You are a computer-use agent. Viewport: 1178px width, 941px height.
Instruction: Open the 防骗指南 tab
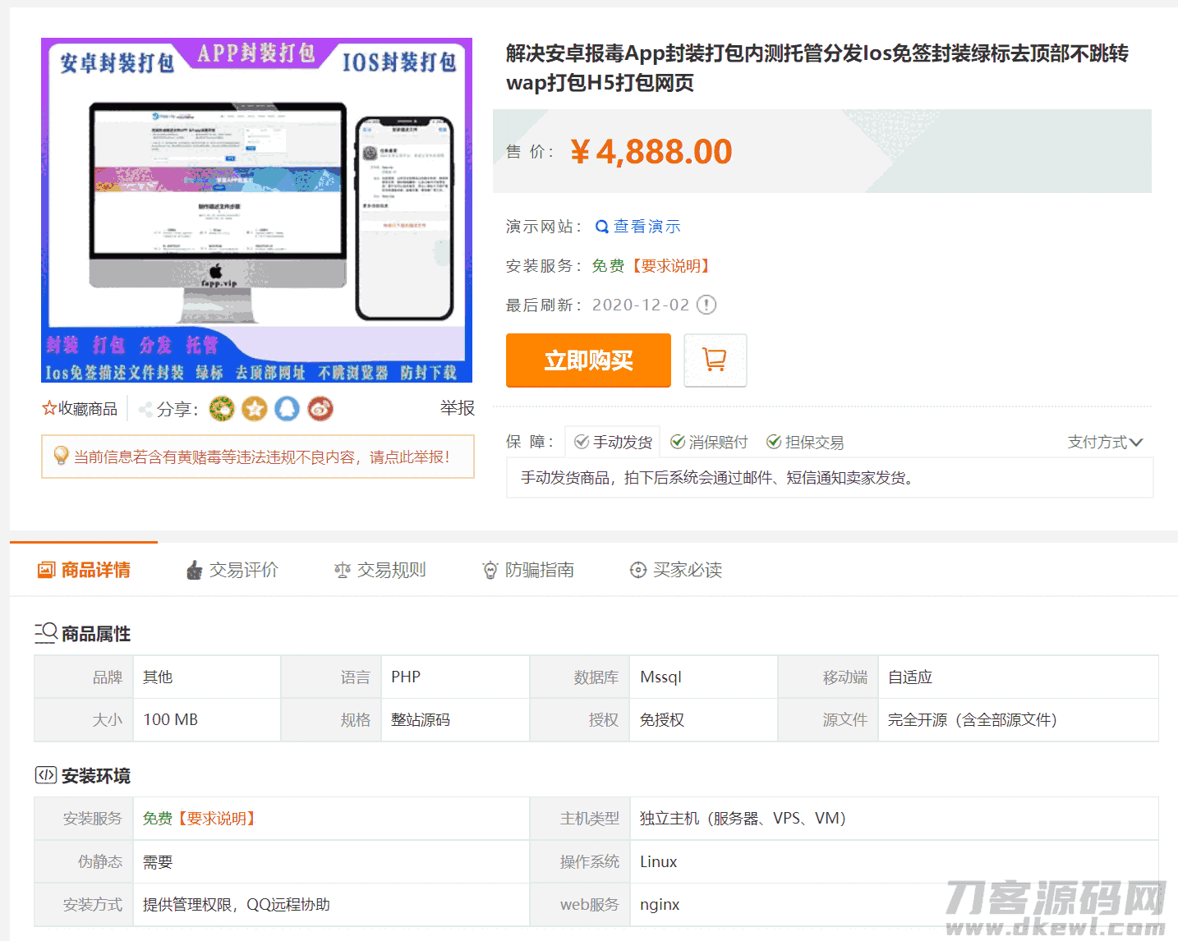(528, 569)
